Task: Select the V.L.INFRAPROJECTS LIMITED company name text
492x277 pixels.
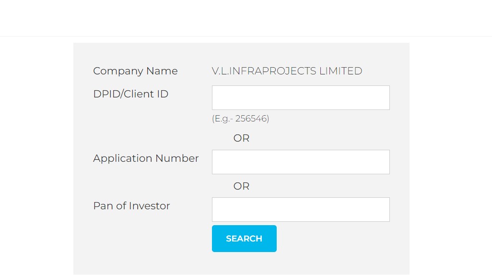Action: (287, 71)
